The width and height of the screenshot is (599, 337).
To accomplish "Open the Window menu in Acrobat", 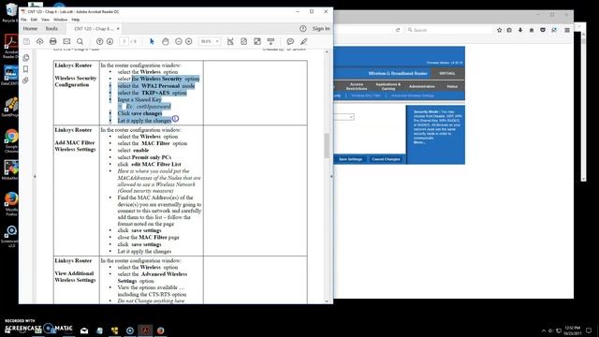I will click(x=60, y=20).
